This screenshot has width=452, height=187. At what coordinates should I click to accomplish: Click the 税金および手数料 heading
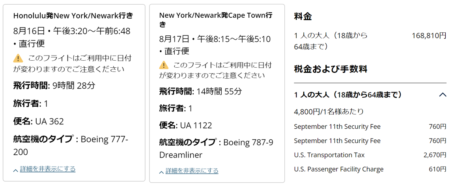click(331, 69)
